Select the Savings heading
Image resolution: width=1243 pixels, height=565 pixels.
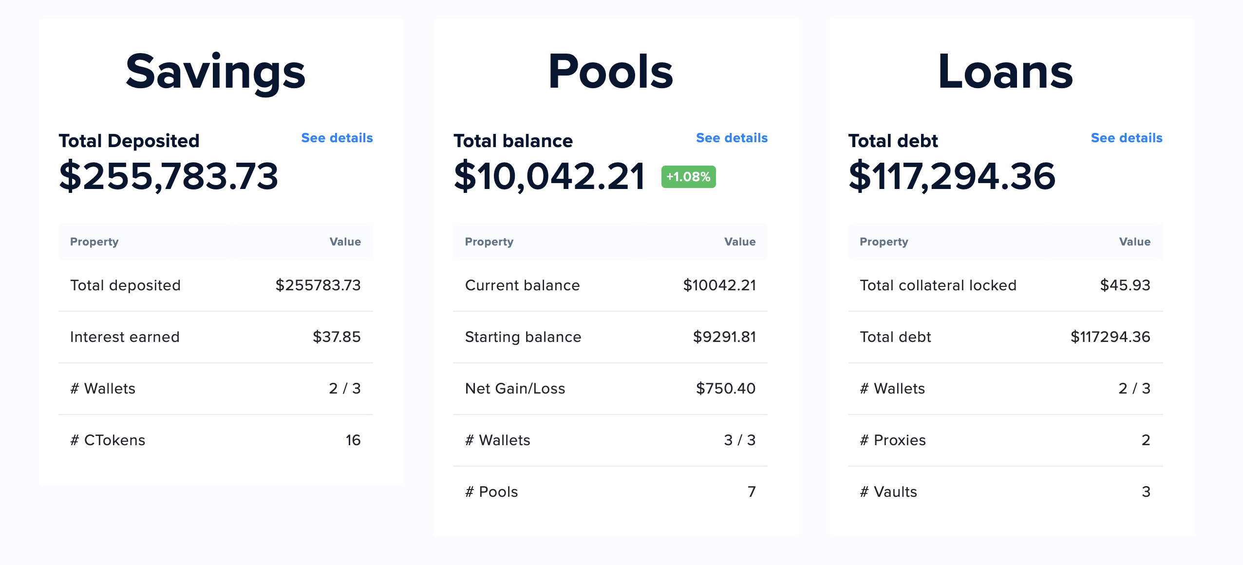215,72
